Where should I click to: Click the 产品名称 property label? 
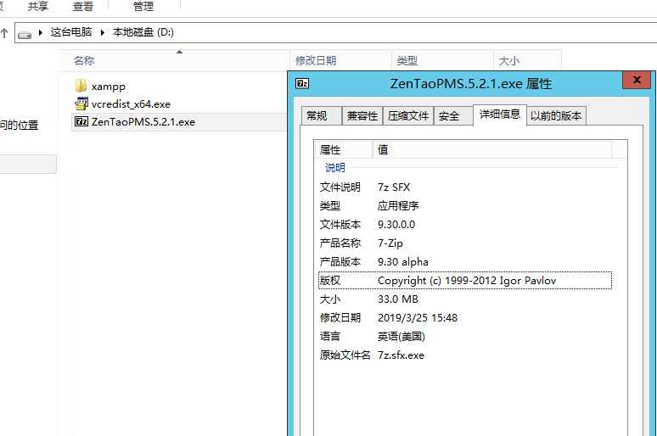coord(340,243)
